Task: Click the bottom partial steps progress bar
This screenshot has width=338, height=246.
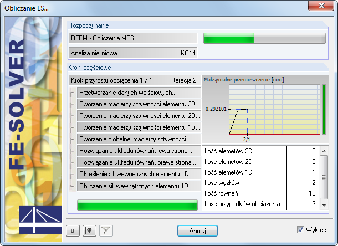Action: point(137,205)
